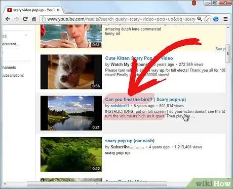233x189 pixels.
Task: Click the scroll up arrow at top right
Action: [x=228, y=27]
